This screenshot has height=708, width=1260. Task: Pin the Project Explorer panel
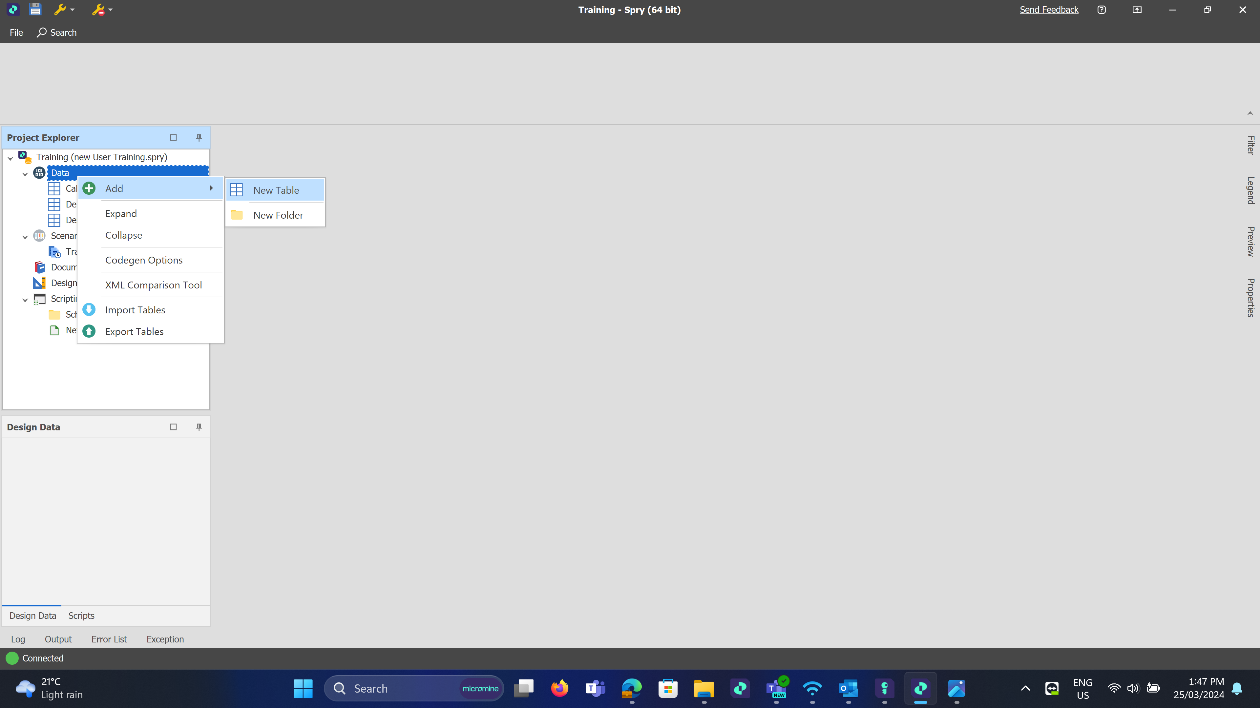199,137
